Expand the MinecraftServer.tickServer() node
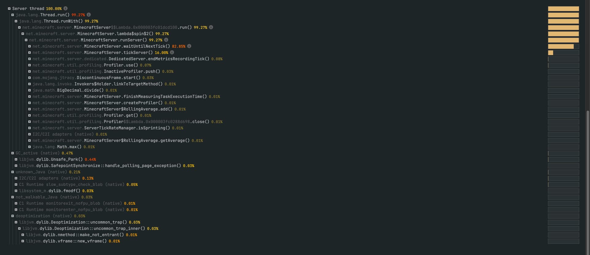 [x=29, y=53]
